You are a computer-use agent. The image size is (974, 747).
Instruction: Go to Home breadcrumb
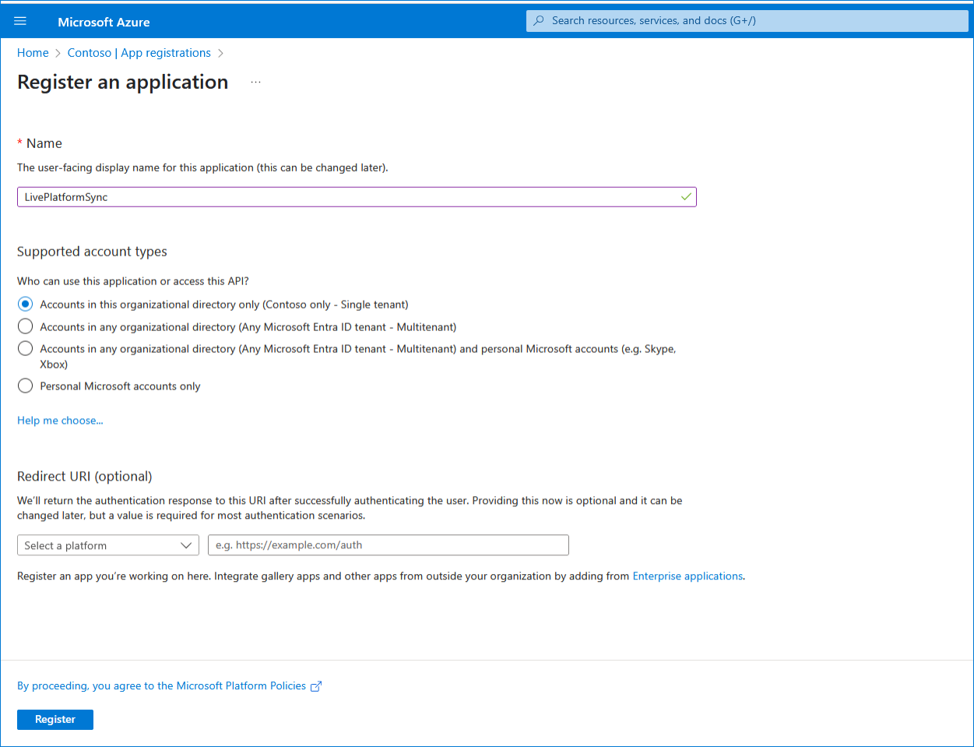[x=33, y=53]
